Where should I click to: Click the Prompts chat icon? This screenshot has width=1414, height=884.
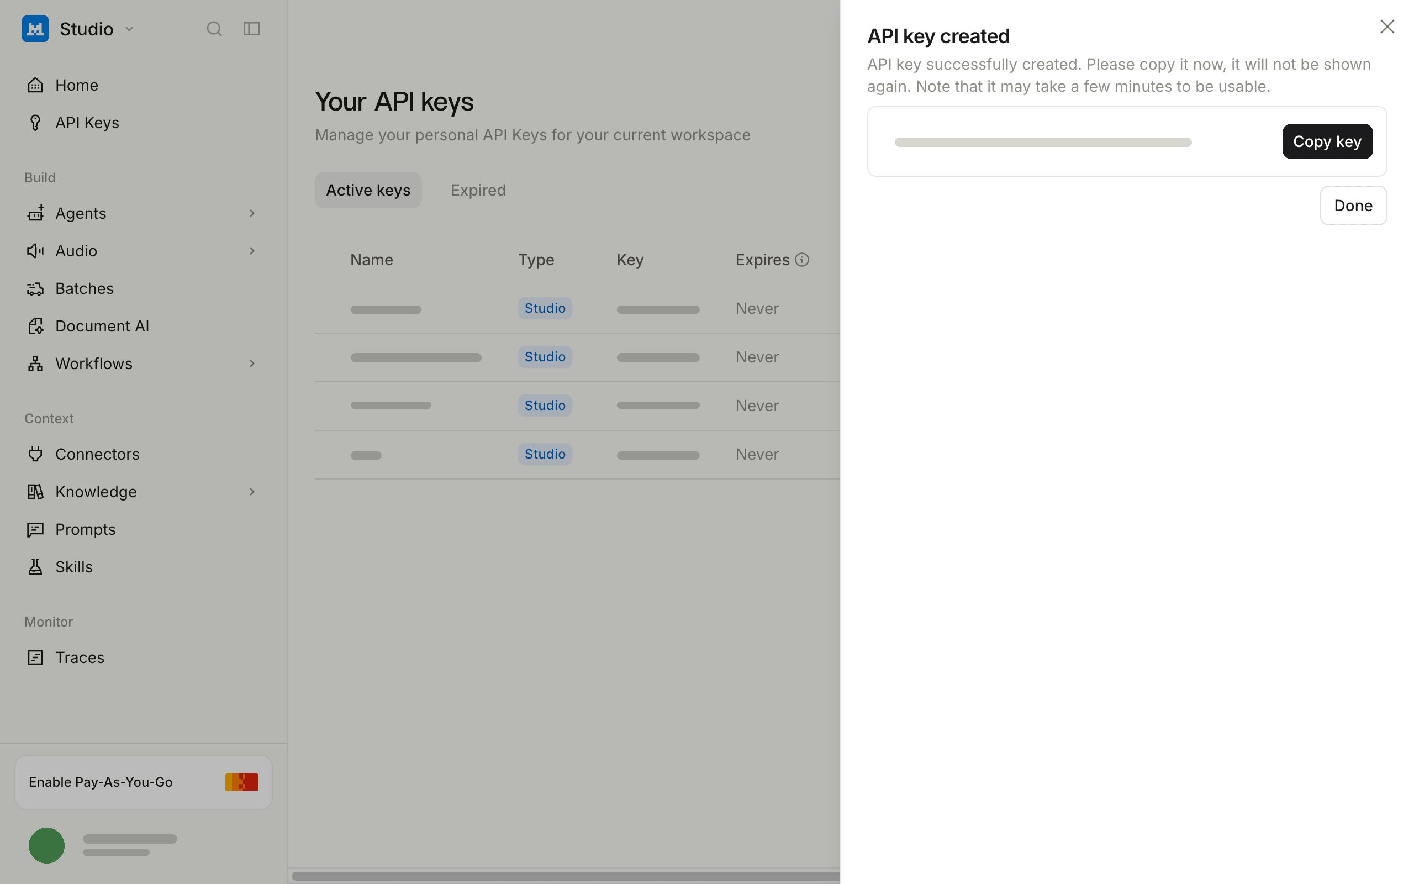tap(36, 530)
